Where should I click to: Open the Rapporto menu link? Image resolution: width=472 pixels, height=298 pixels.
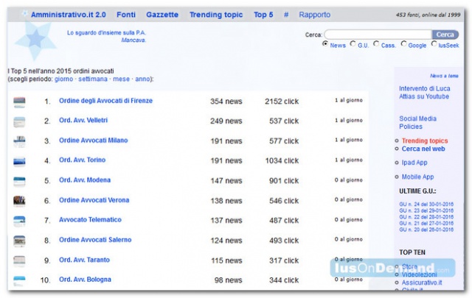pos(315,15)
